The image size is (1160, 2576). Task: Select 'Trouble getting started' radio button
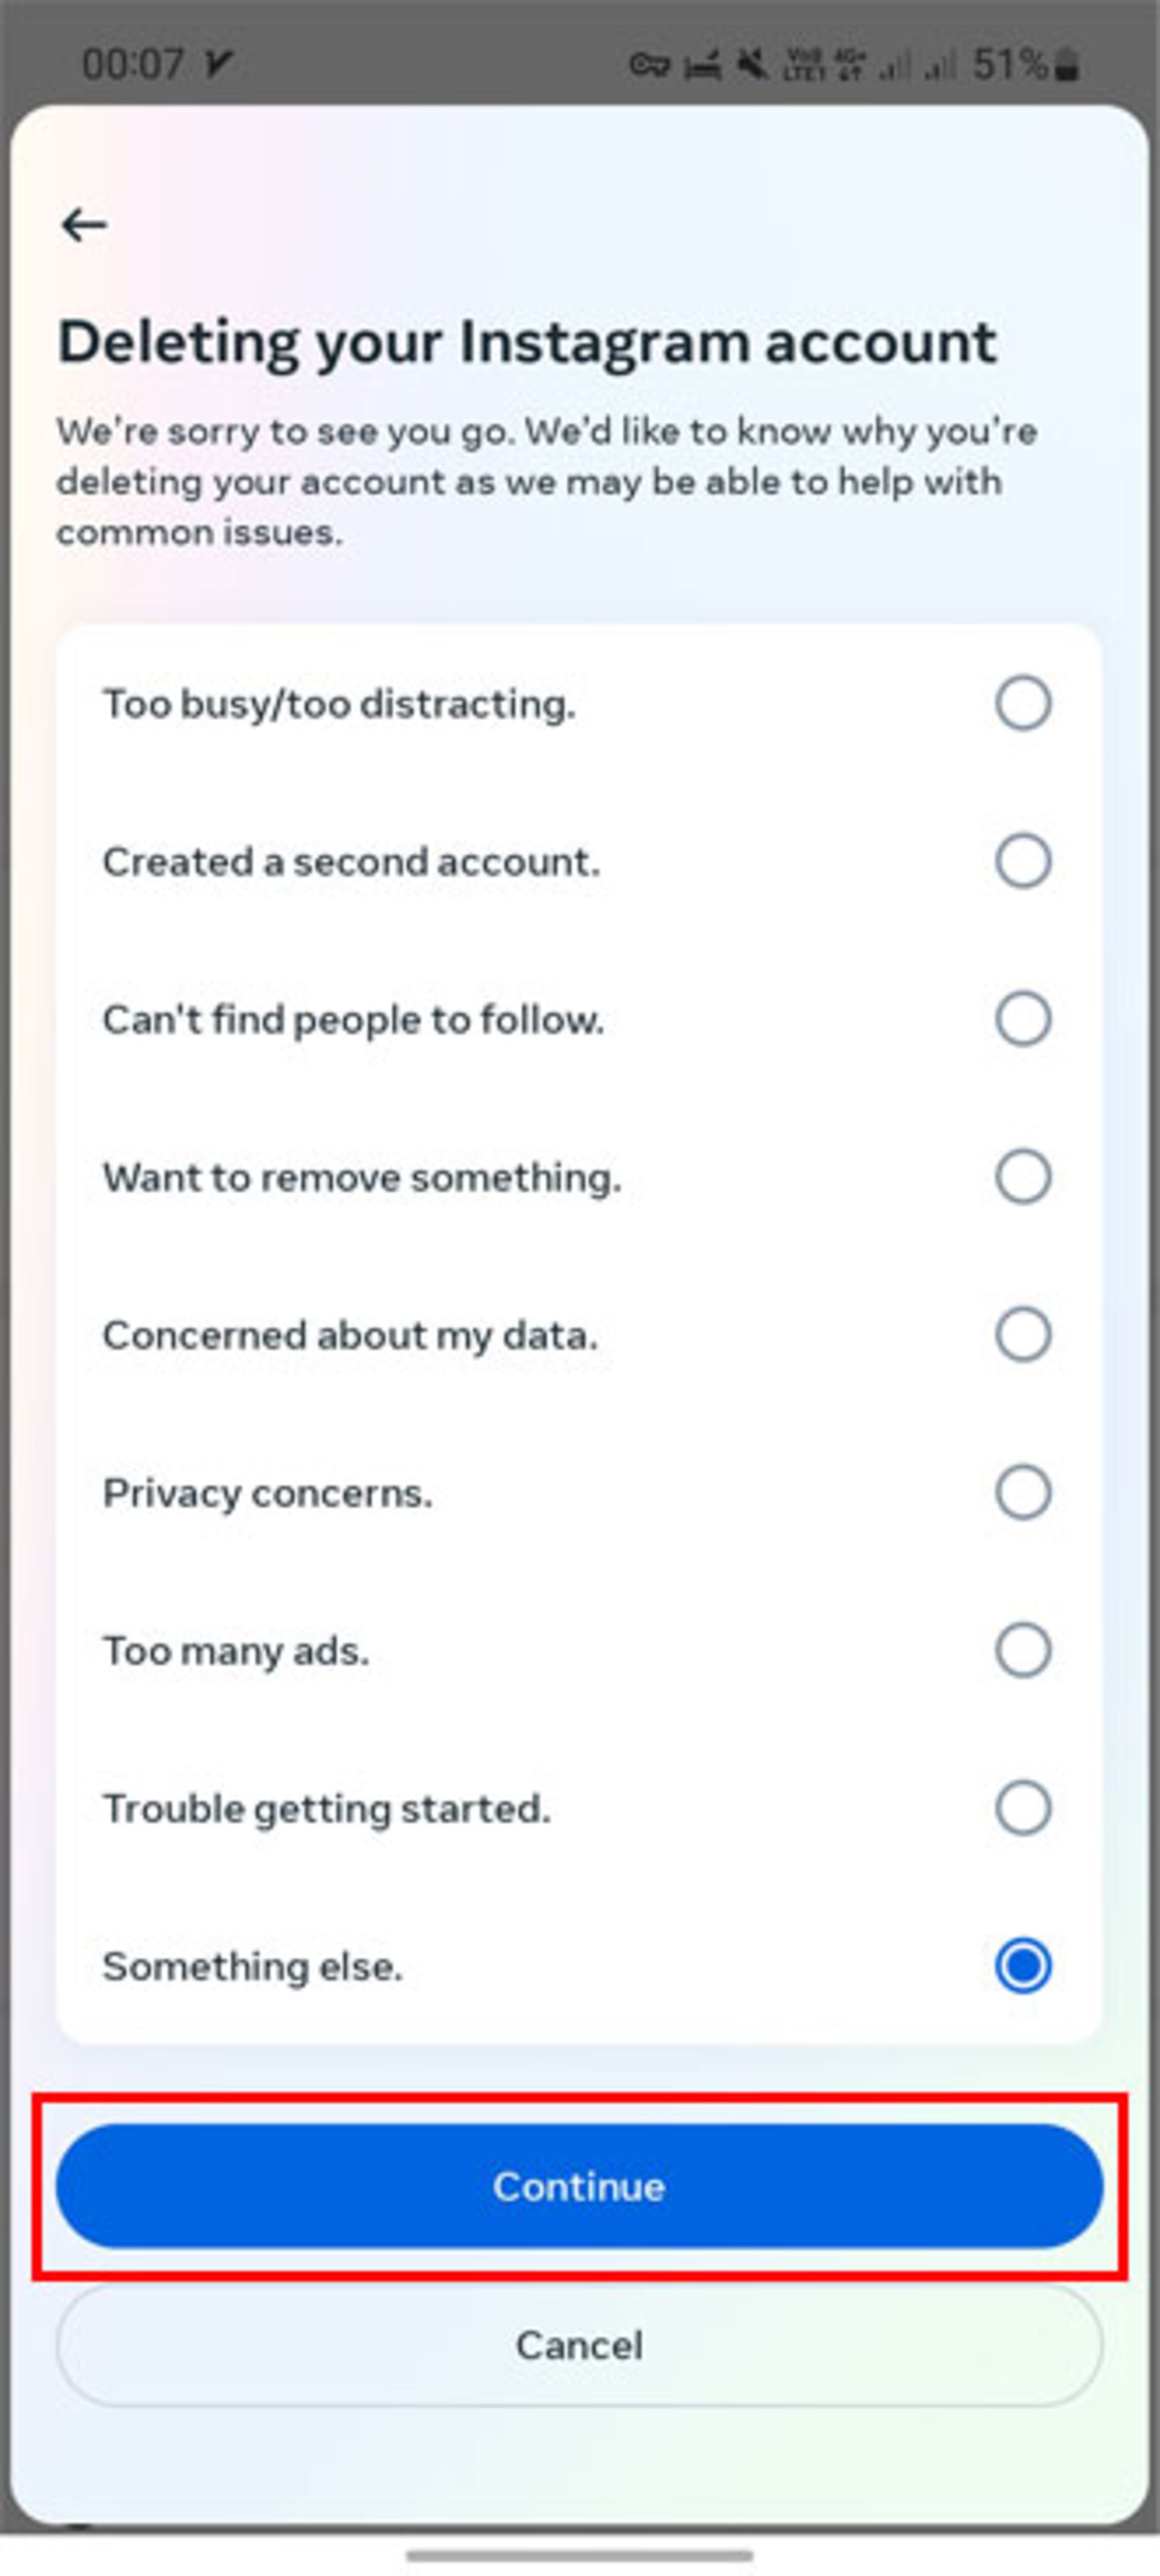(x=1023, y=1808)
